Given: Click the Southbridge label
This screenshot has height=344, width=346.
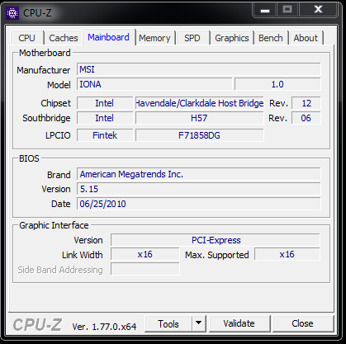Looking at the screenshot, I should pos(46,118).
